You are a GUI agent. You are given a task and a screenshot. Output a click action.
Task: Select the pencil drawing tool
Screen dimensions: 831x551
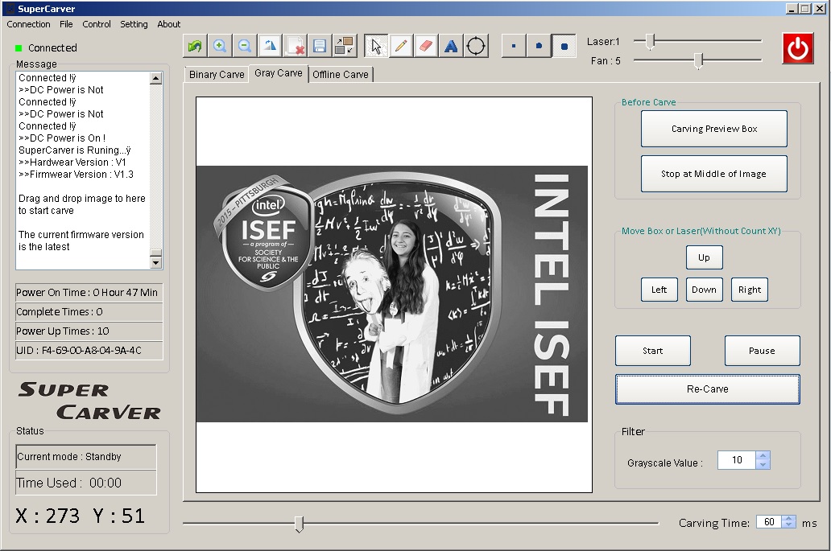(x=401, y=46)
